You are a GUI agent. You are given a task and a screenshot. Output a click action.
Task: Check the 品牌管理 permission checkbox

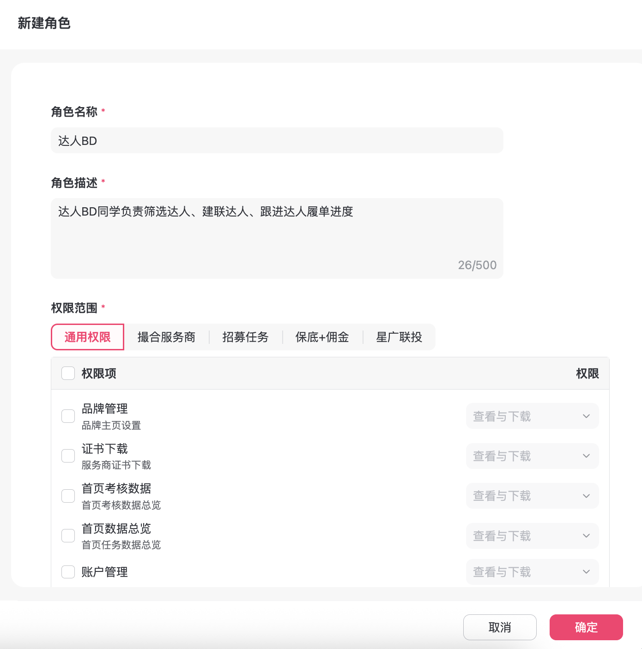pyautogui.click(x=68, y=416)
